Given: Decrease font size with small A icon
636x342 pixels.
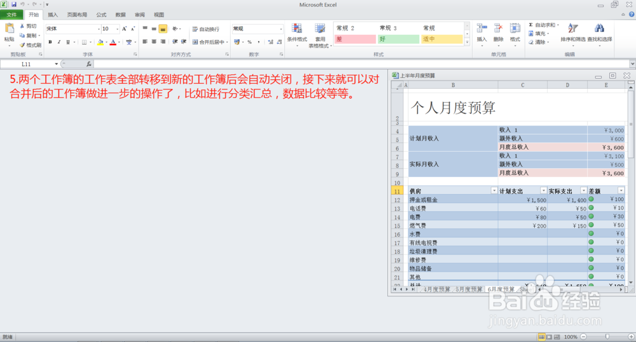Looking at the screenshot, I should (133, 29).
